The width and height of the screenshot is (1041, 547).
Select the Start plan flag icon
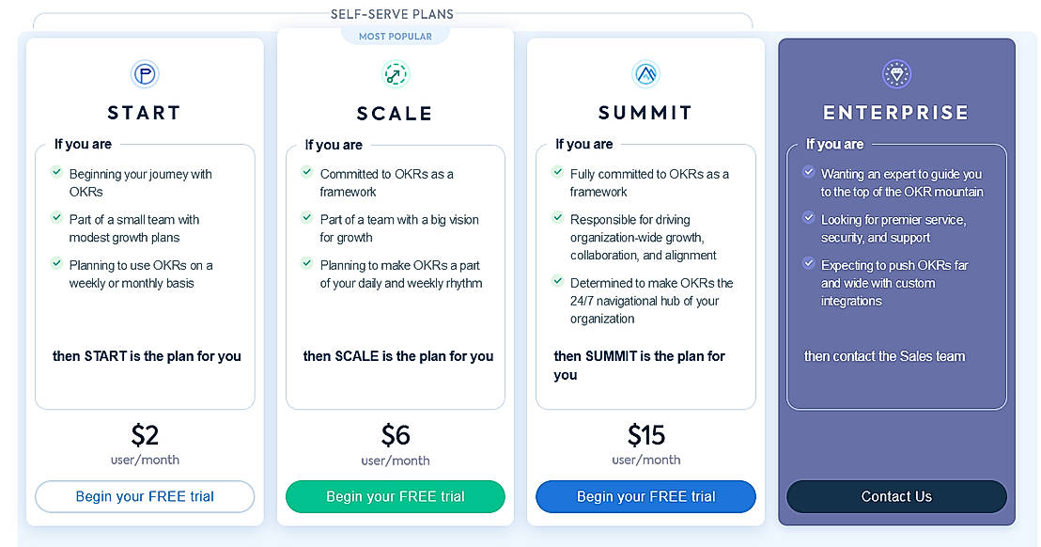coord(144,74)
